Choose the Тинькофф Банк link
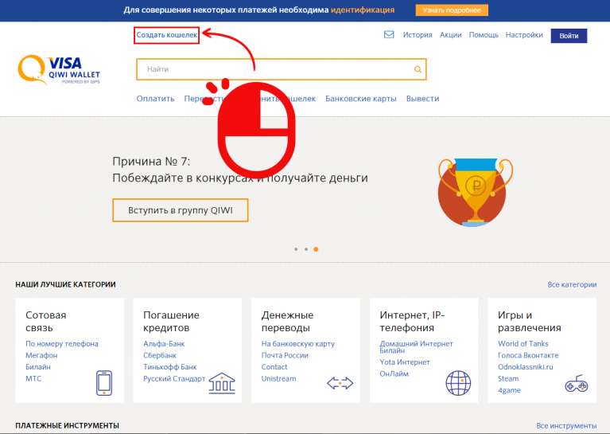The image size is (610, 434). 170,367
